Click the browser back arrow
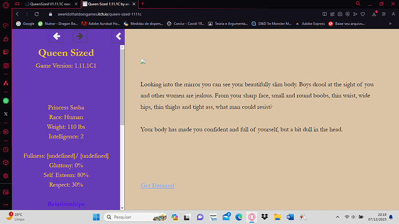399x224 pixels. 17,14
